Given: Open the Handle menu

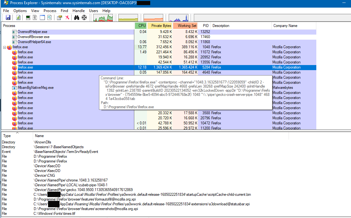Looking at the screenshot, I should point(79,11).
